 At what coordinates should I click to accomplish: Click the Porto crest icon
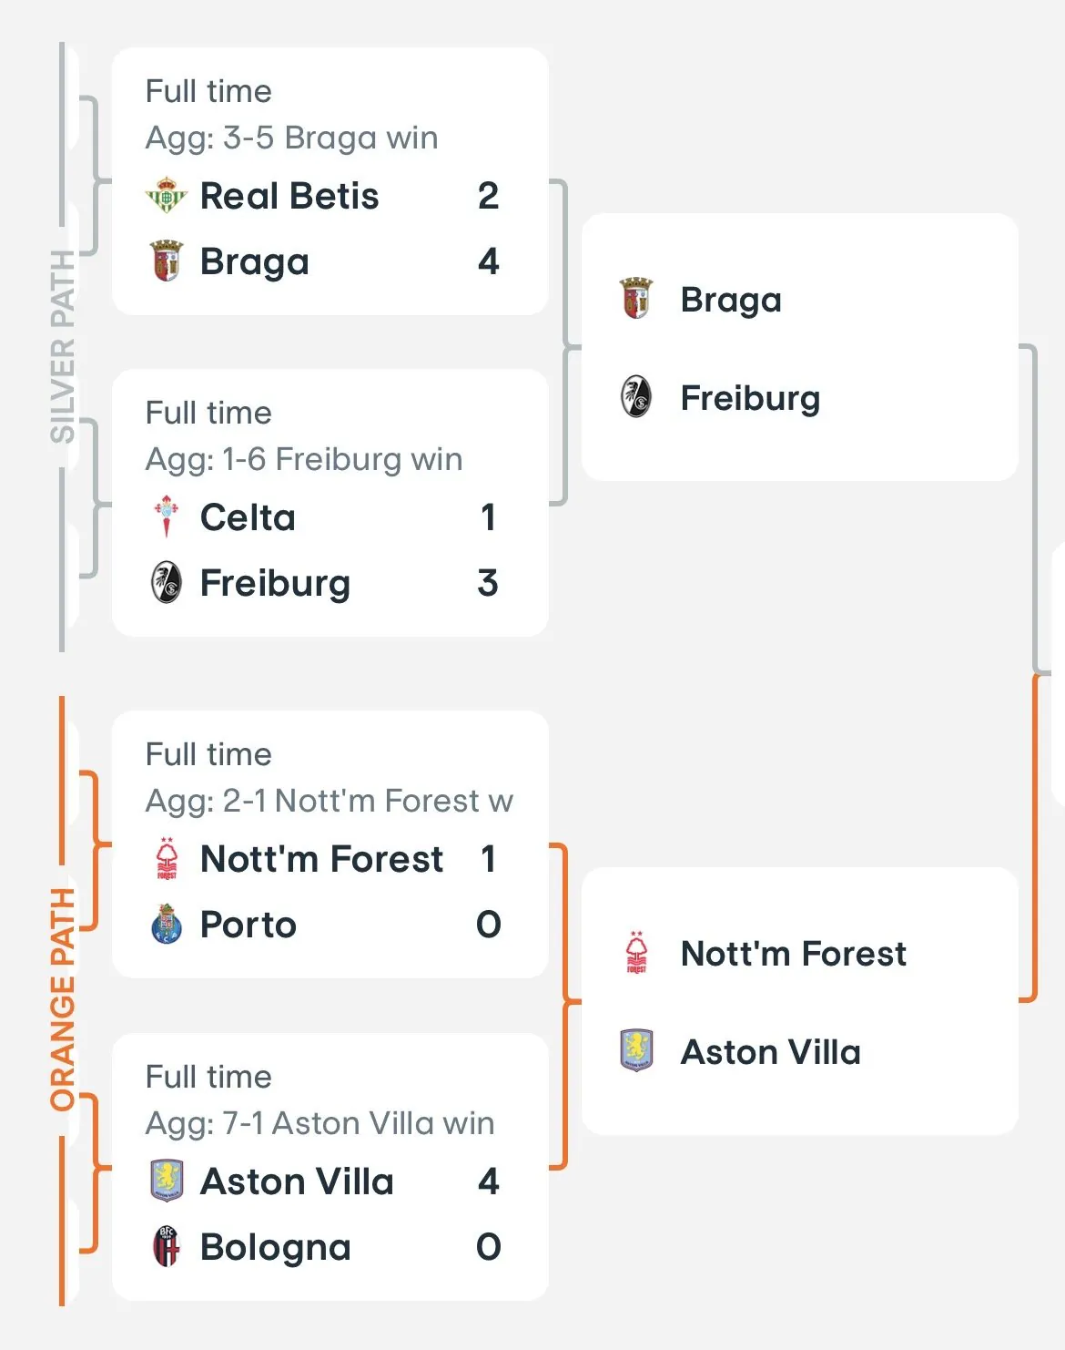tap(167, 924)
